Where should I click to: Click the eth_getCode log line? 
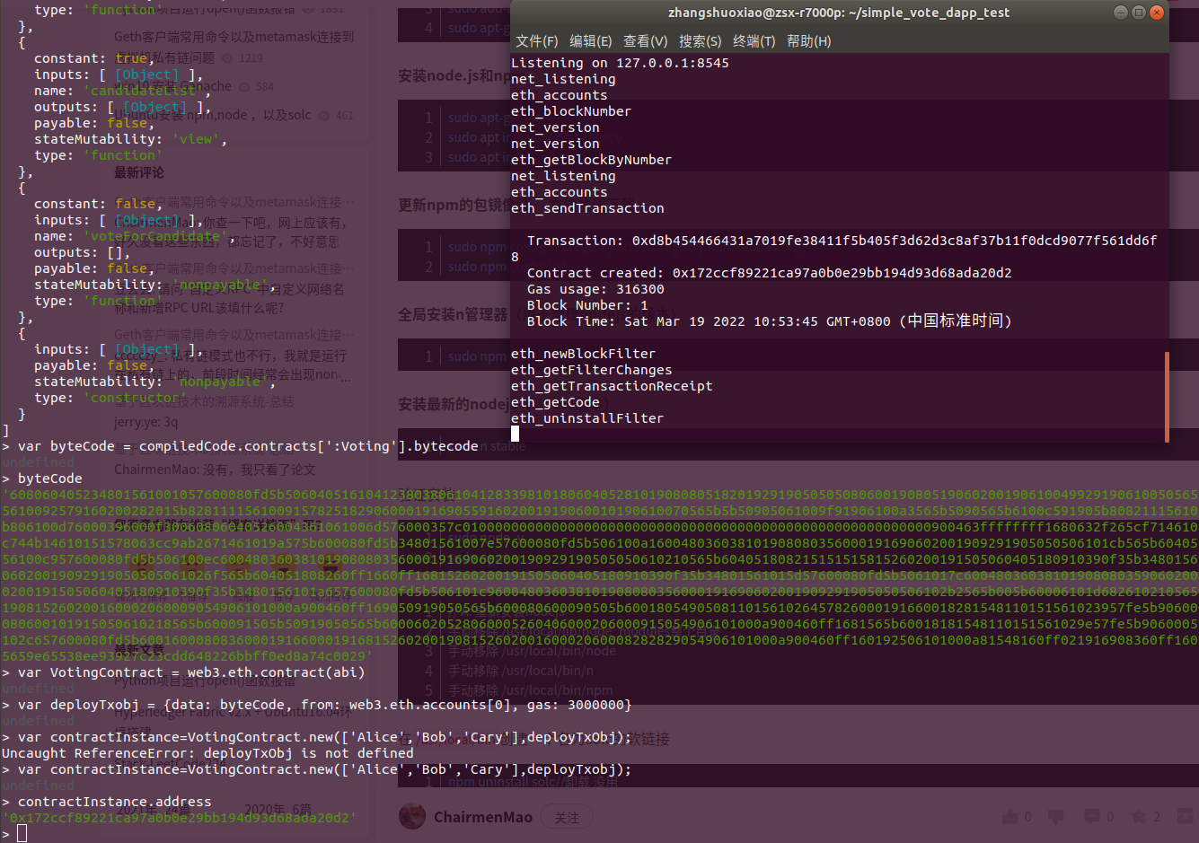[555, 402]
